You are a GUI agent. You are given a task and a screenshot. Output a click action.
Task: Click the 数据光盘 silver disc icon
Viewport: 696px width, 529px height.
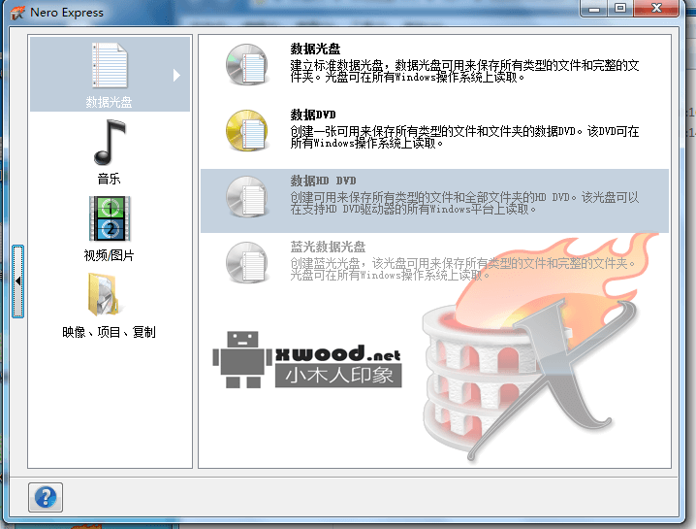tap(247, 64)
